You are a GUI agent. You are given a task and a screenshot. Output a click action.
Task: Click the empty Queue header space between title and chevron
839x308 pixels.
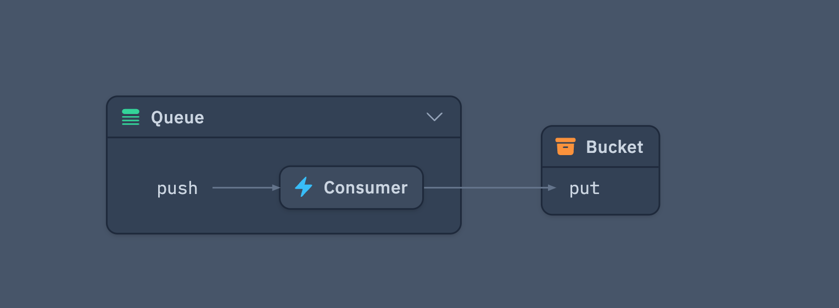click(313, 117)
